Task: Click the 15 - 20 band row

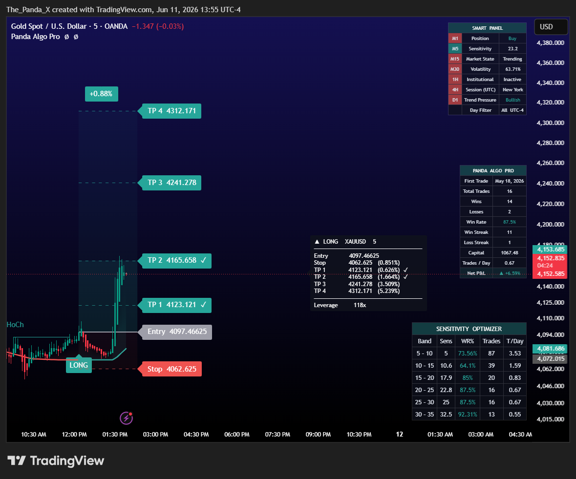Action: pyautogui.click(x=469, y=378)
